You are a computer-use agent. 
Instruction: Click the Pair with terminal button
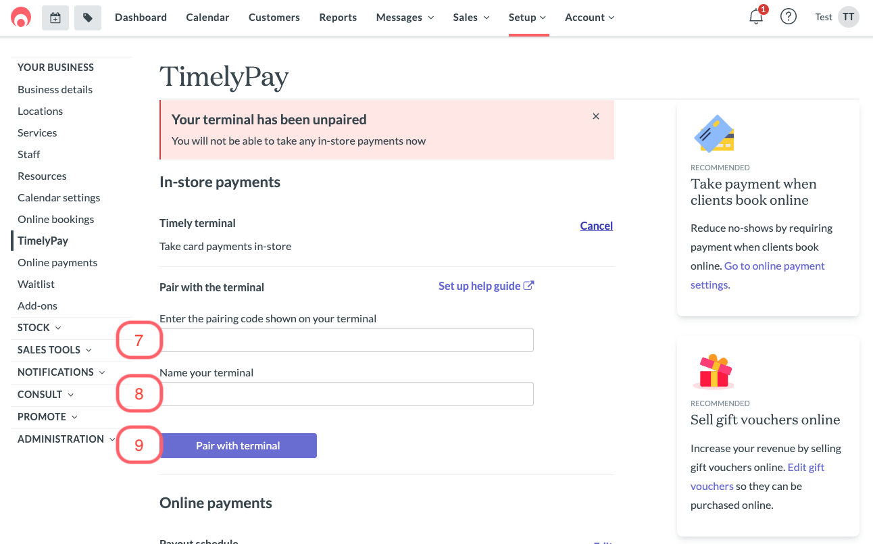coord(238,445)
